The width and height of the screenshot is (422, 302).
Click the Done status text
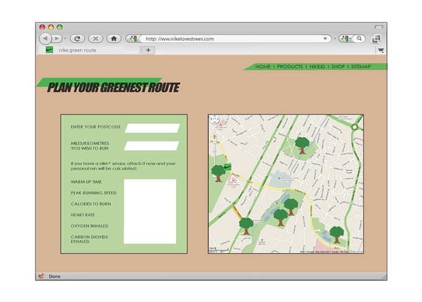point(55,277)
